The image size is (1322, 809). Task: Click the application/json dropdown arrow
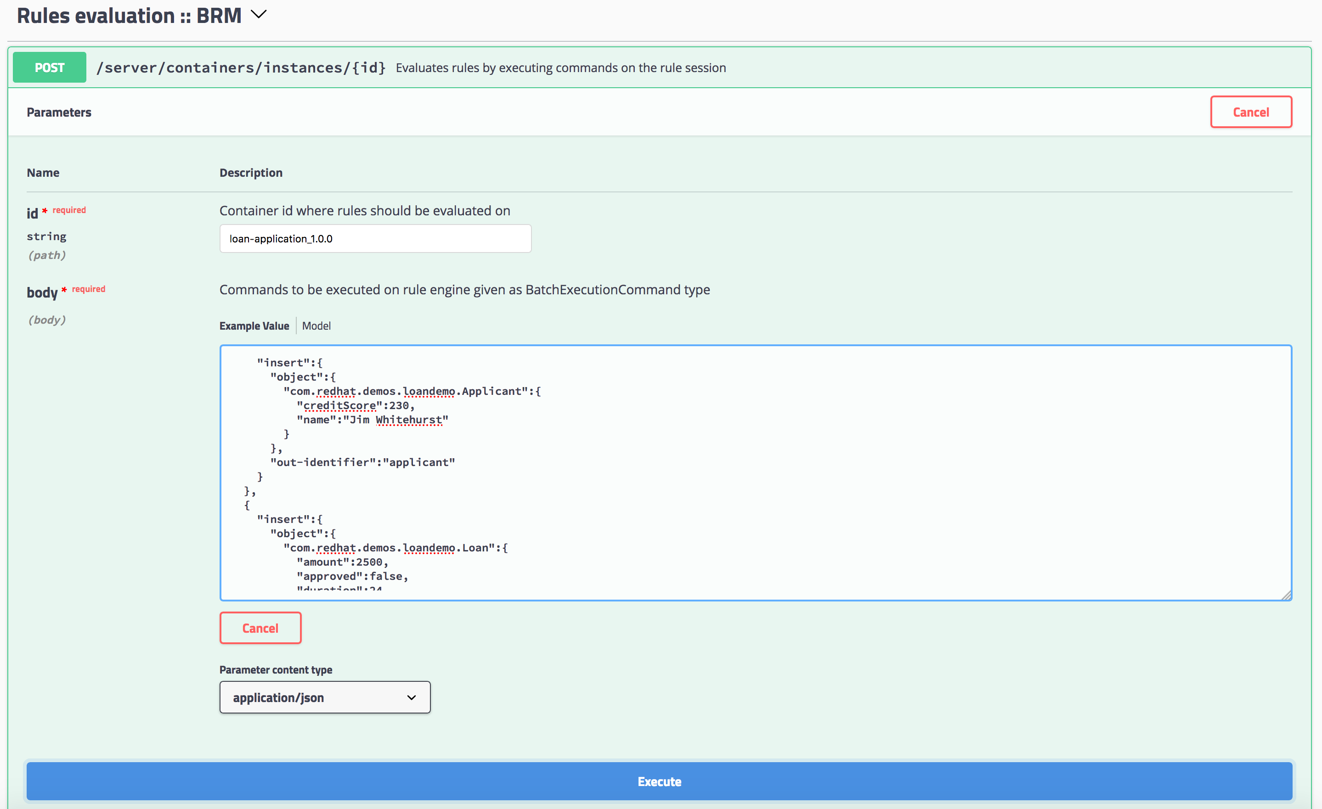(x=412, y=697)
